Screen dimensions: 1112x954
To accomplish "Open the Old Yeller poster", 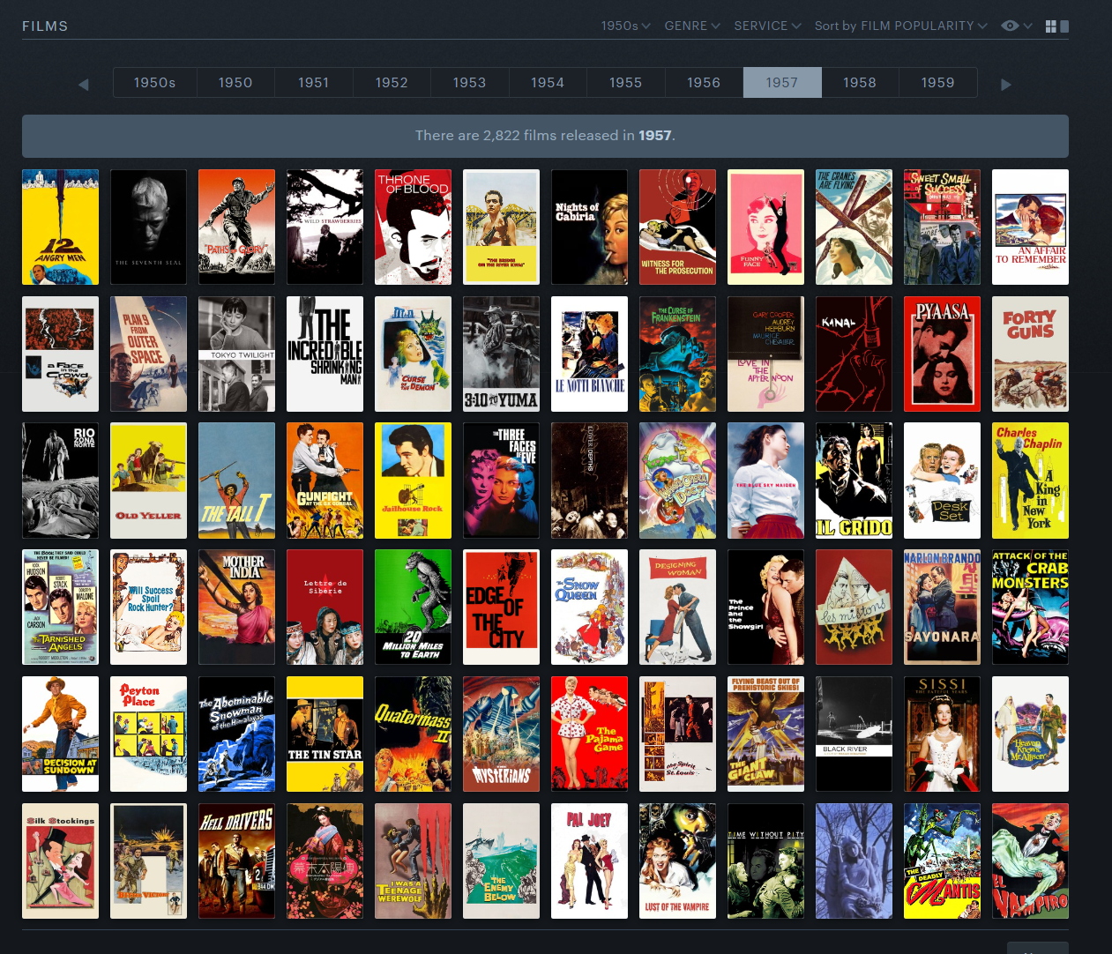I will (x=148, y=481).
